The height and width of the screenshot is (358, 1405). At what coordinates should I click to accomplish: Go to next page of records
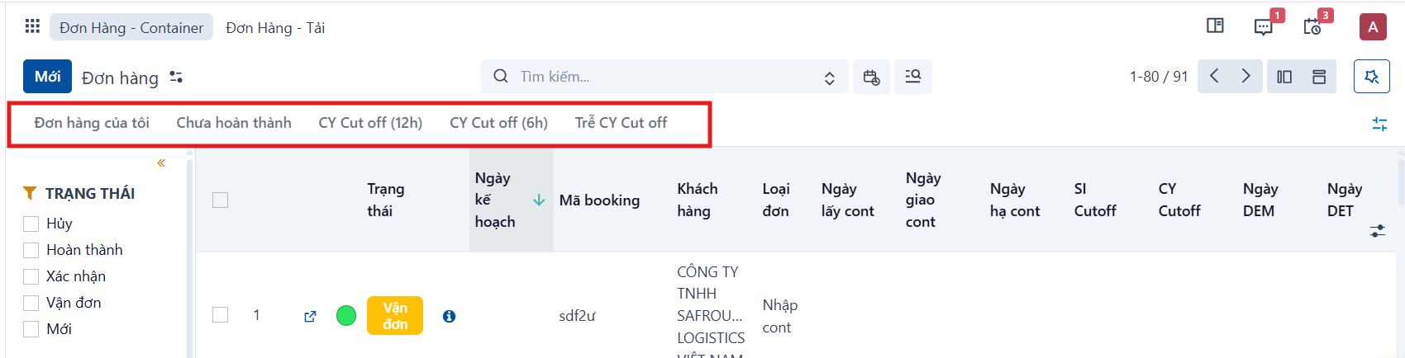(x=1246, y=77)
